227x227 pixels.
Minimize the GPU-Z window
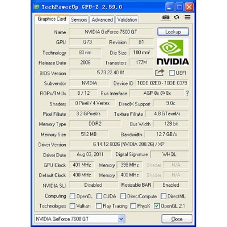(170, 7)
